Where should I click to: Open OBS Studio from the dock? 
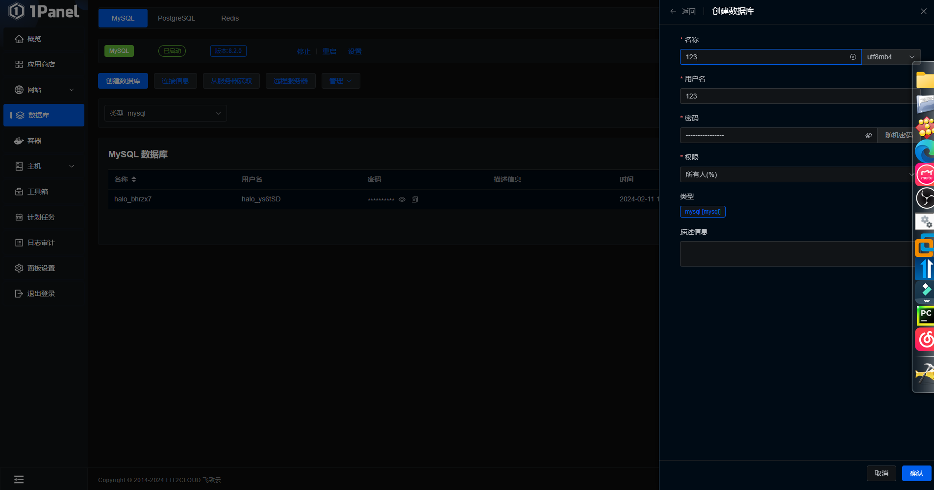pyautogui.click(x=925, y=198)
